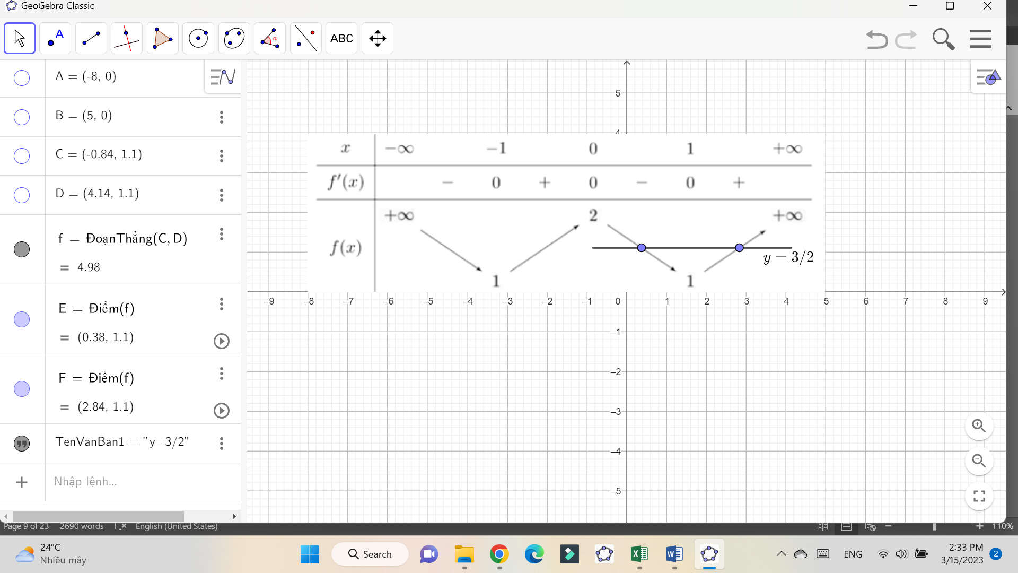Open options menu for point B
Image resolution: width=1018 pixels, height=573 pixels.
pos(222,117)
